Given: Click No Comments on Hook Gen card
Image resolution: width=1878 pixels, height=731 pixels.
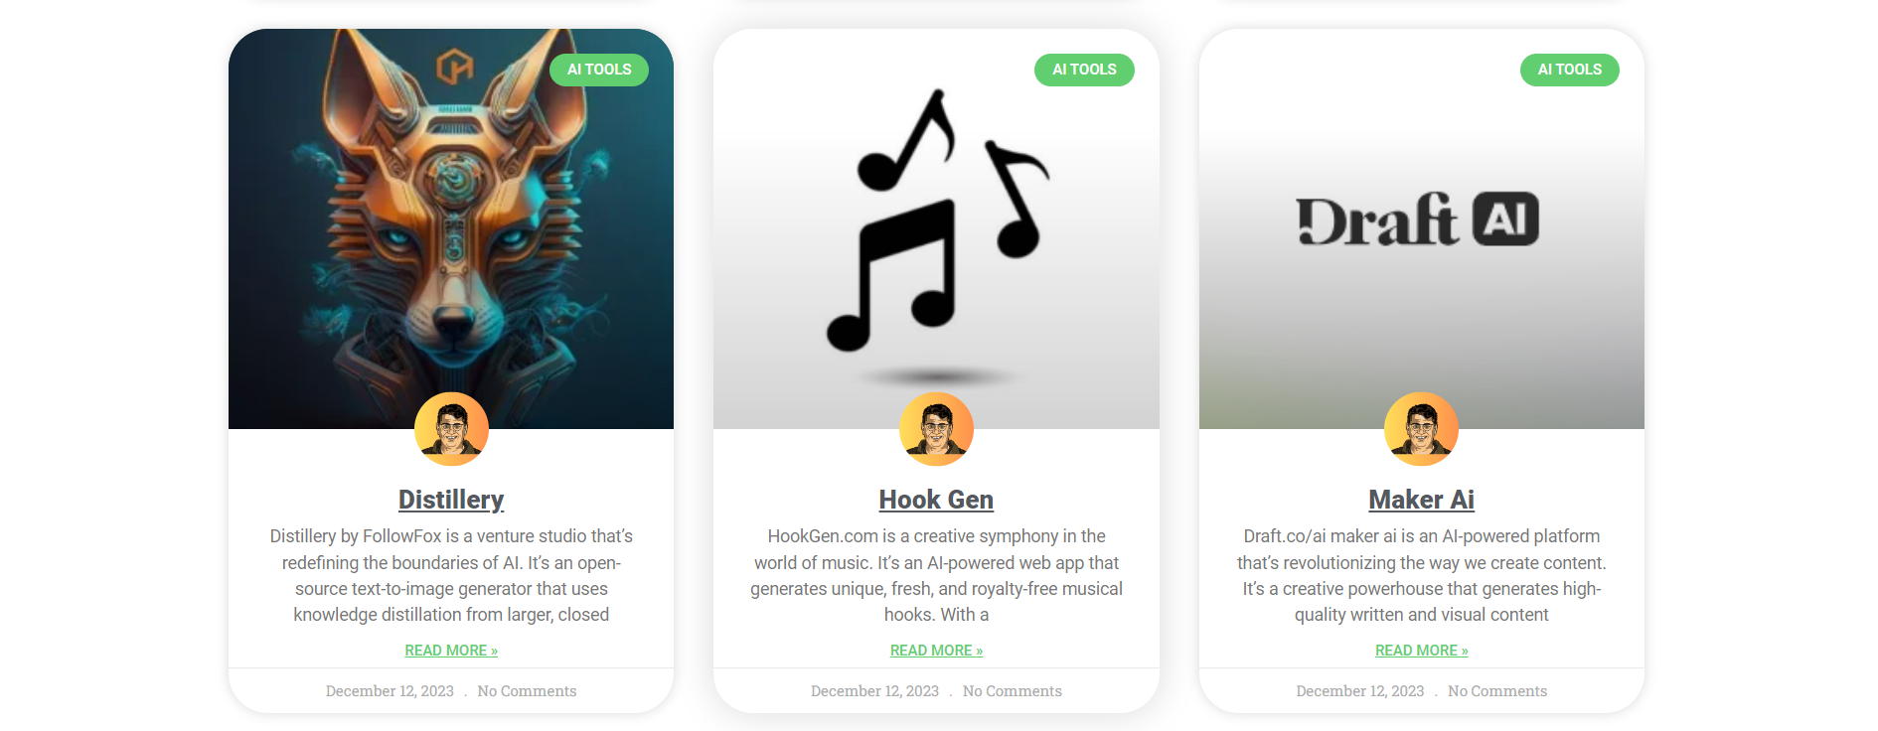Looking at the screenshot, I should coord(1012,691).
